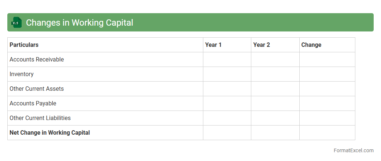Click the Accounts Payable Year 1 cell

coord(227,103)
